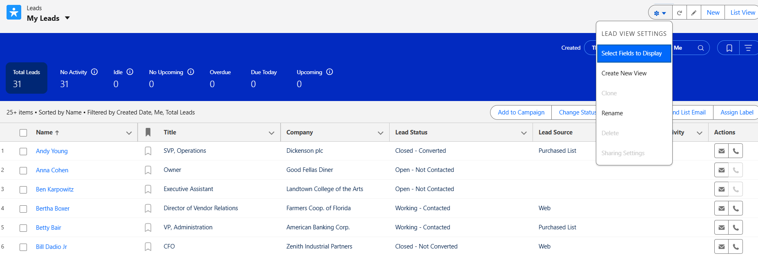This screenshot has width=758, height=255.
Task: Show Idle info tooltip icon
Action: point(130,72)
